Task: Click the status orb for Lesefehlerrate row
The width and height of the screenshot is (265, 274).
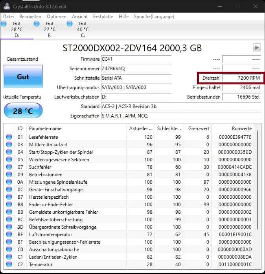Action: click(9, 137)
